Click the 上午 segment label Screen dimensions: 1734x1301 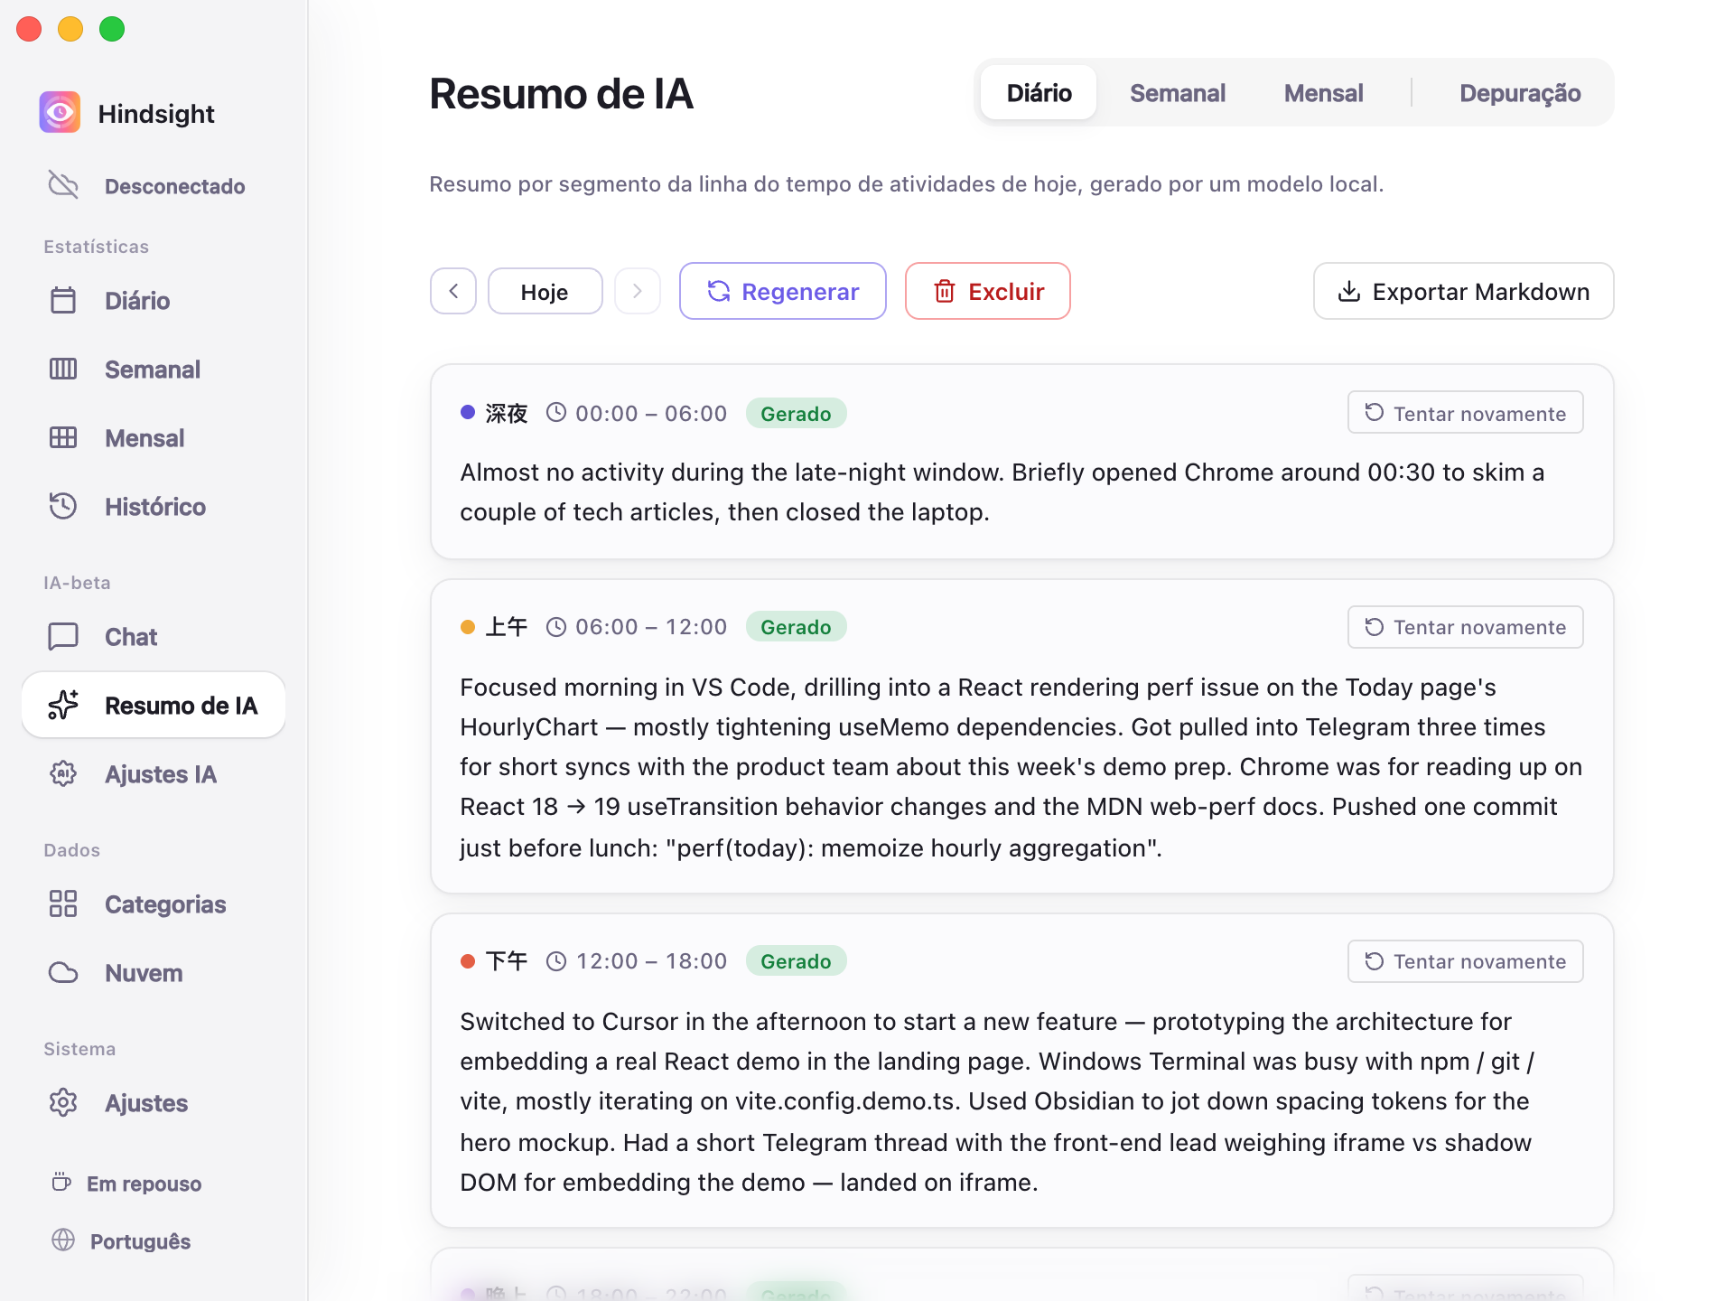click(x=507, y=627)
